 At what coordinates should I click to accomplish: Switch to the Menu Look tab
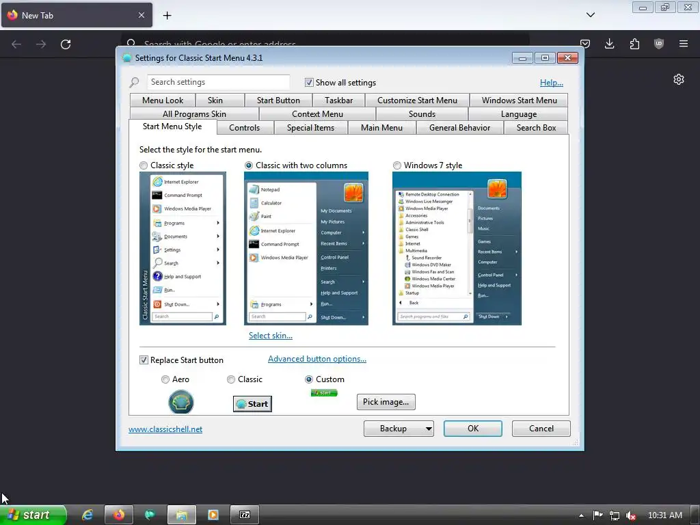(x=163, y=100)
